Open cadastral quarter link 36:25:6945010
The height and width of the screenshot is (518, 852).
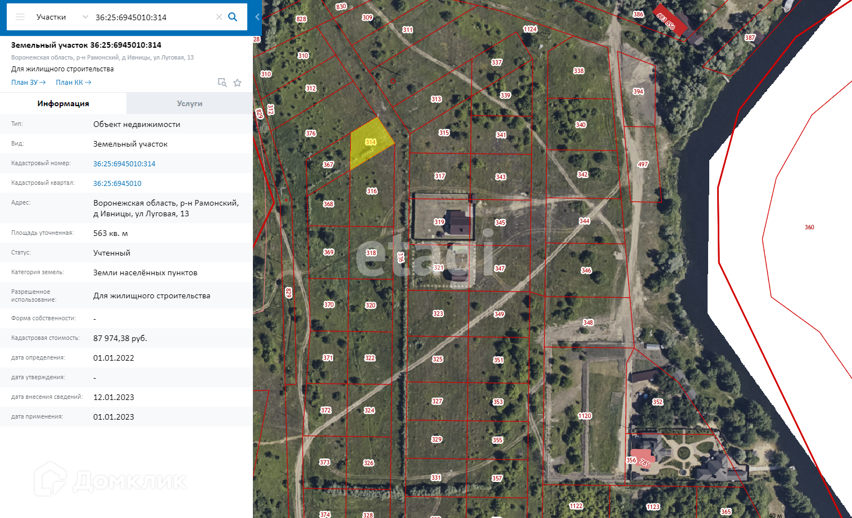tap(117, 183)
